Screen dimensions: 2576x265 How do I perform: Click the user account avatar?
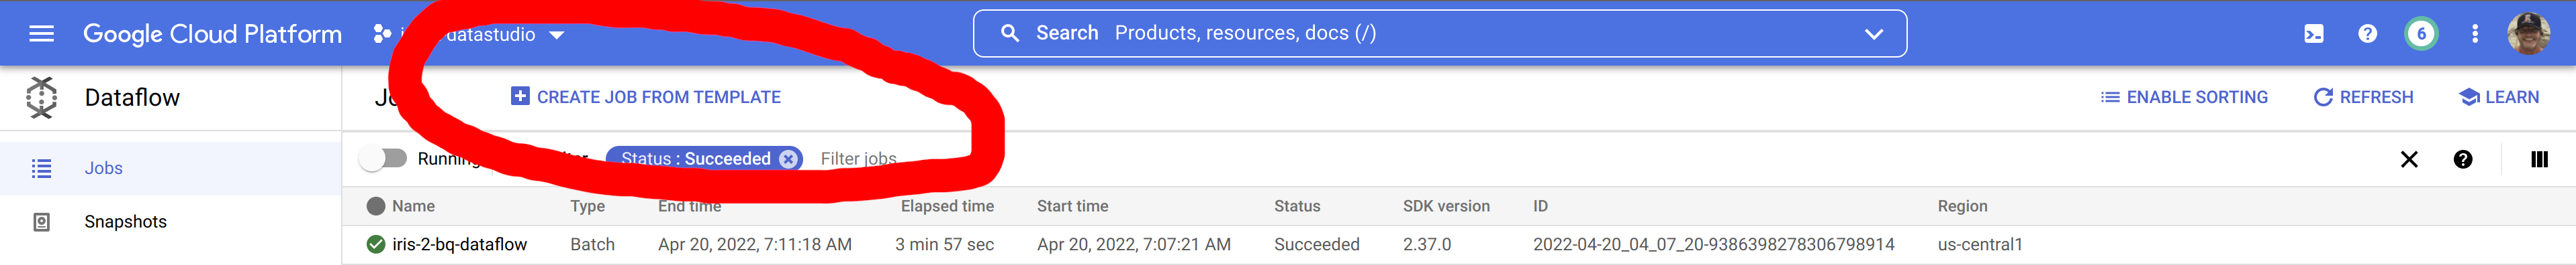[2528, 34]
